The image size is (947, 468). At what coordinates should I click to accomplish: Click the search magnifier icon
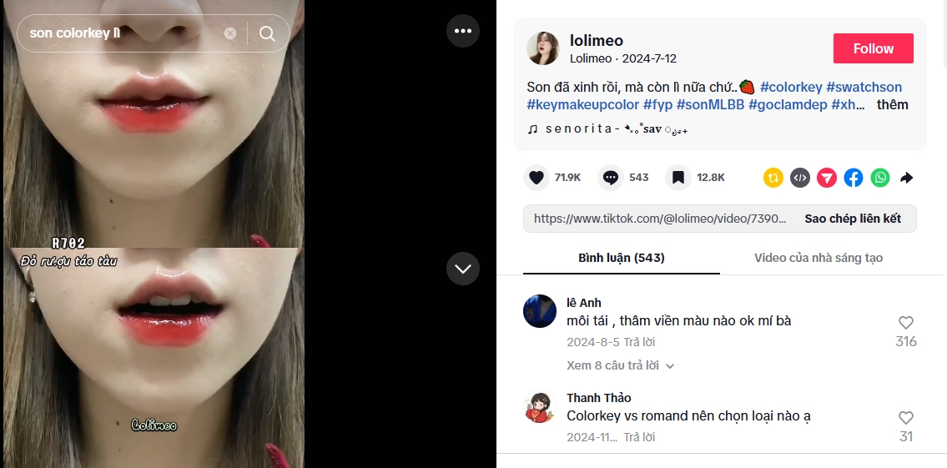pyautogui.click(x=267, y=33)
